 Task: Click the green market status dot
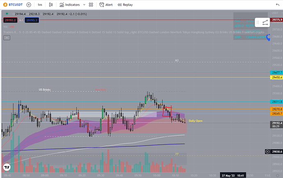(x=7, y=14)
